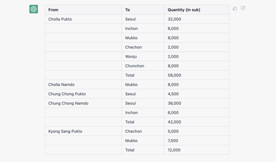The width and height of the screenshot is (276, 162).
Task: Click the ChatGPT avatar logo
Action: (34, 9)
